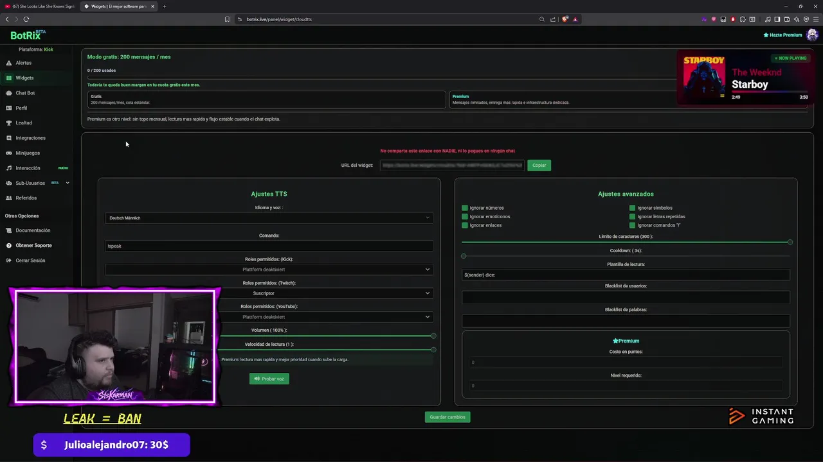Adjust the Límite de caracteres slider handle
The image size is (823, 462).
790,242
